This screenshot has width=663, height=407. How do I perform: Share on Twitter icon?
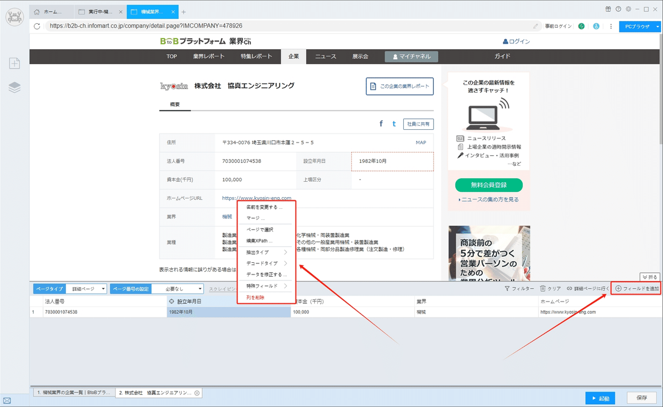394,124
